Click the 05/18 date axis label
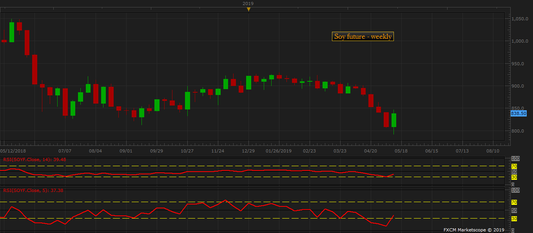This screenshot has height=233, width=533. [401, 151]
